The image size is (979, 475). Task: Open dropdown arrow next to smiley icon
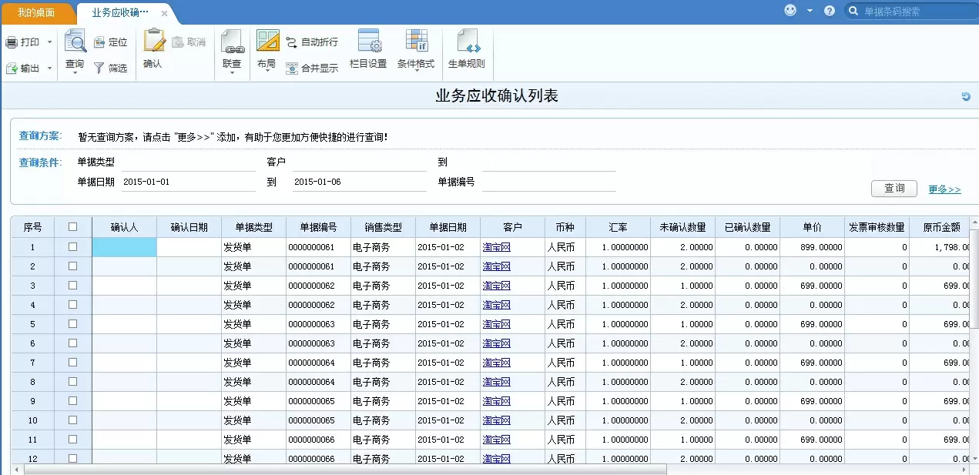coord(810,11)
